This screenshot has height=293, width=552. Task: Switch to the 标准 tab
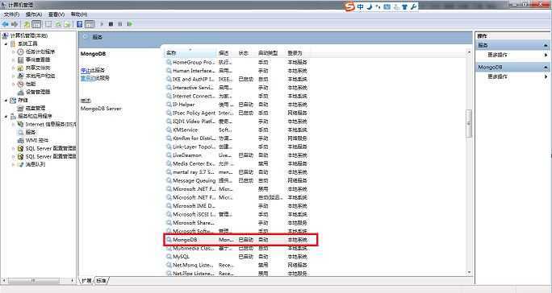101,281
